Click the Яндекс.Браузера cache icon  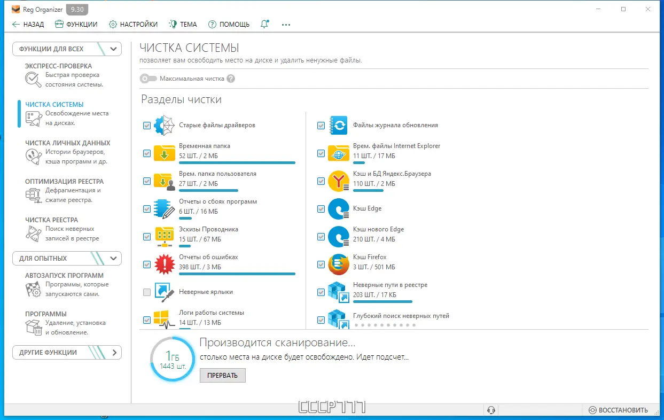click(338, 181)
